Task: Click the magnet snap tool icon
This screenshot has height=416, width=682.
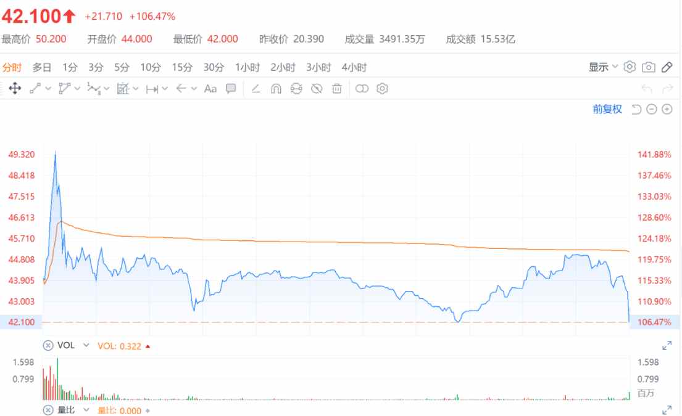Action: [x=276, y=89]
